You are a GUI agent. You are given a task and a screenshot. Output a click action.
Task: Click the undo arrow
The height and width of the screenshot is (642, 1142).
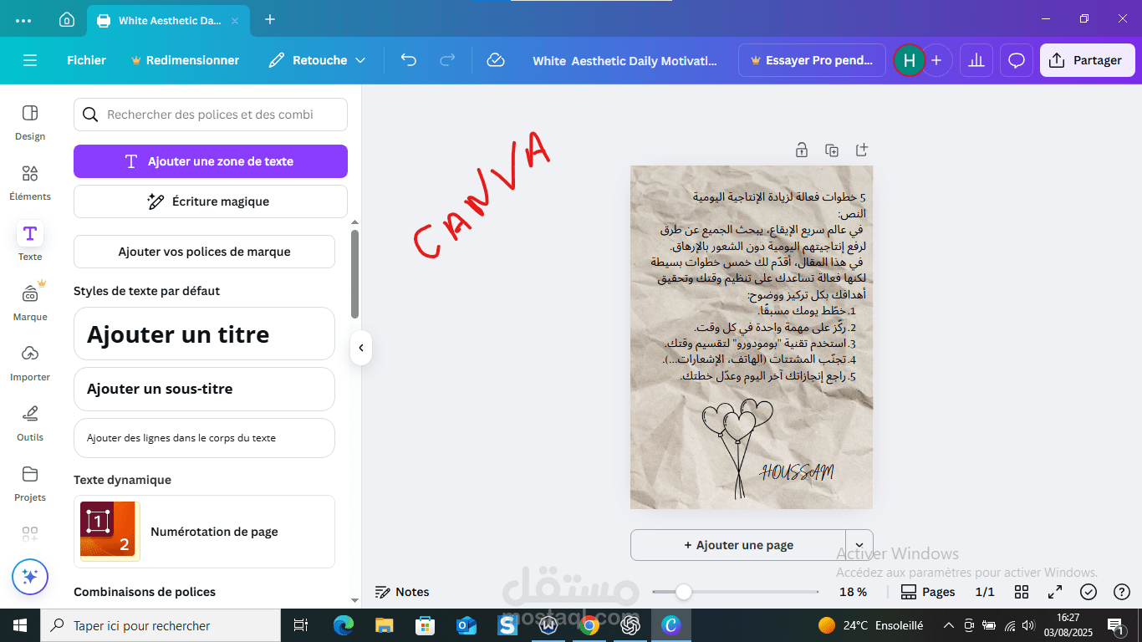click(x=408, y=60)
